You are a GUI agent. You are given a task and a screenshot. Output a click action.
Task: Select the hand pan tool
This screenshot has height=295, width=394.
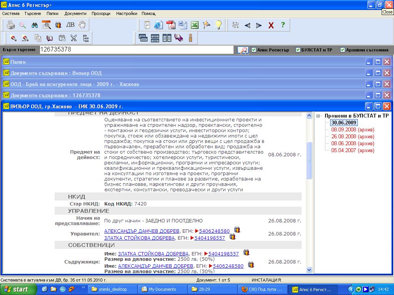(82, 25)
